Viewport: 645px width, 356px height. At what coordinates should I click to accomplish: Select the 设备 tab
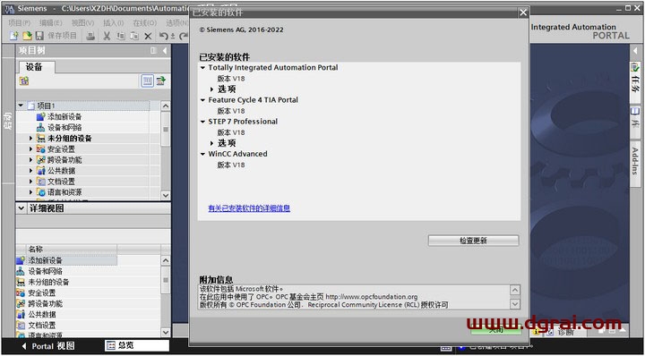(x=34, y=67)
